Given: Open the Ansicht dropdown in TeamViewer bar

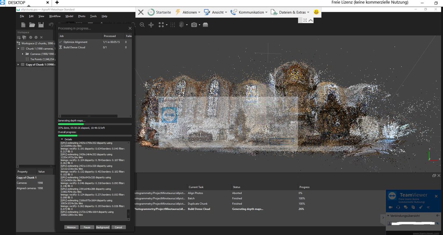Looking at the screenshot, I should point(216,12).
